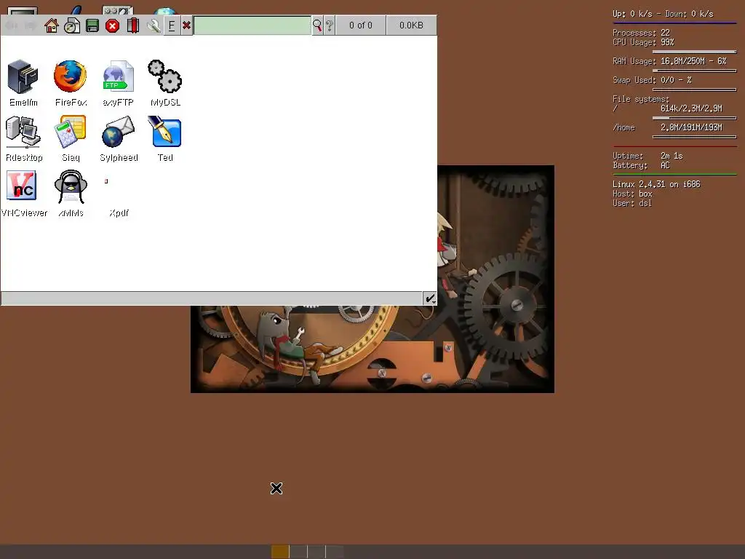Go back with the greyed Back arrow

(x=12, y=25)
